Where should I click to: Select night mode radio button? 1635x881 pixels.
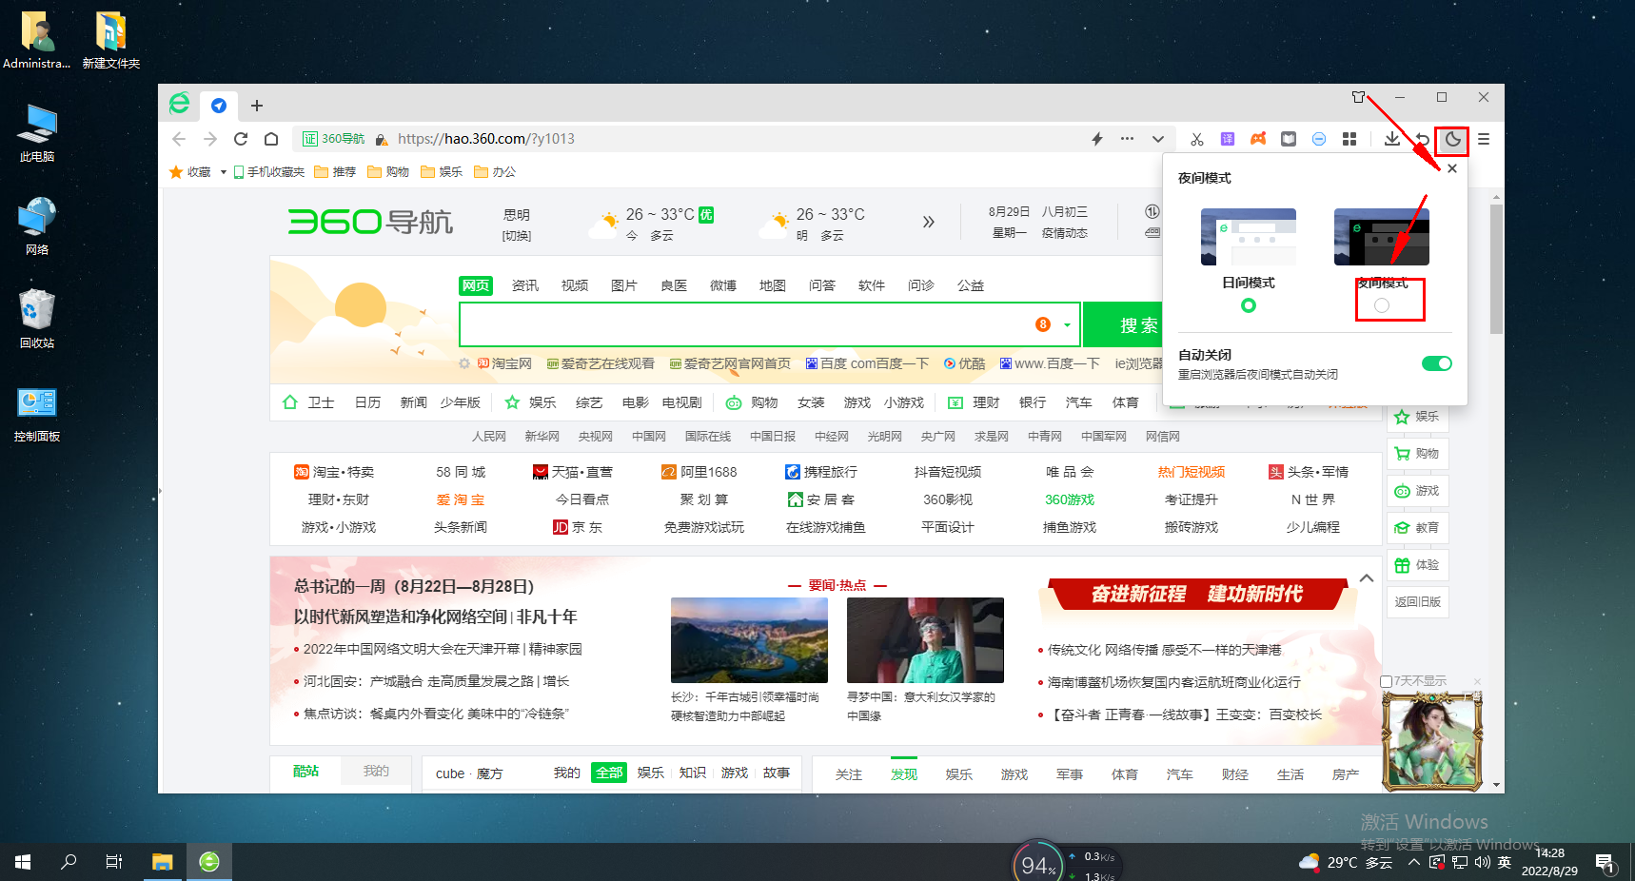(1382, 305)
